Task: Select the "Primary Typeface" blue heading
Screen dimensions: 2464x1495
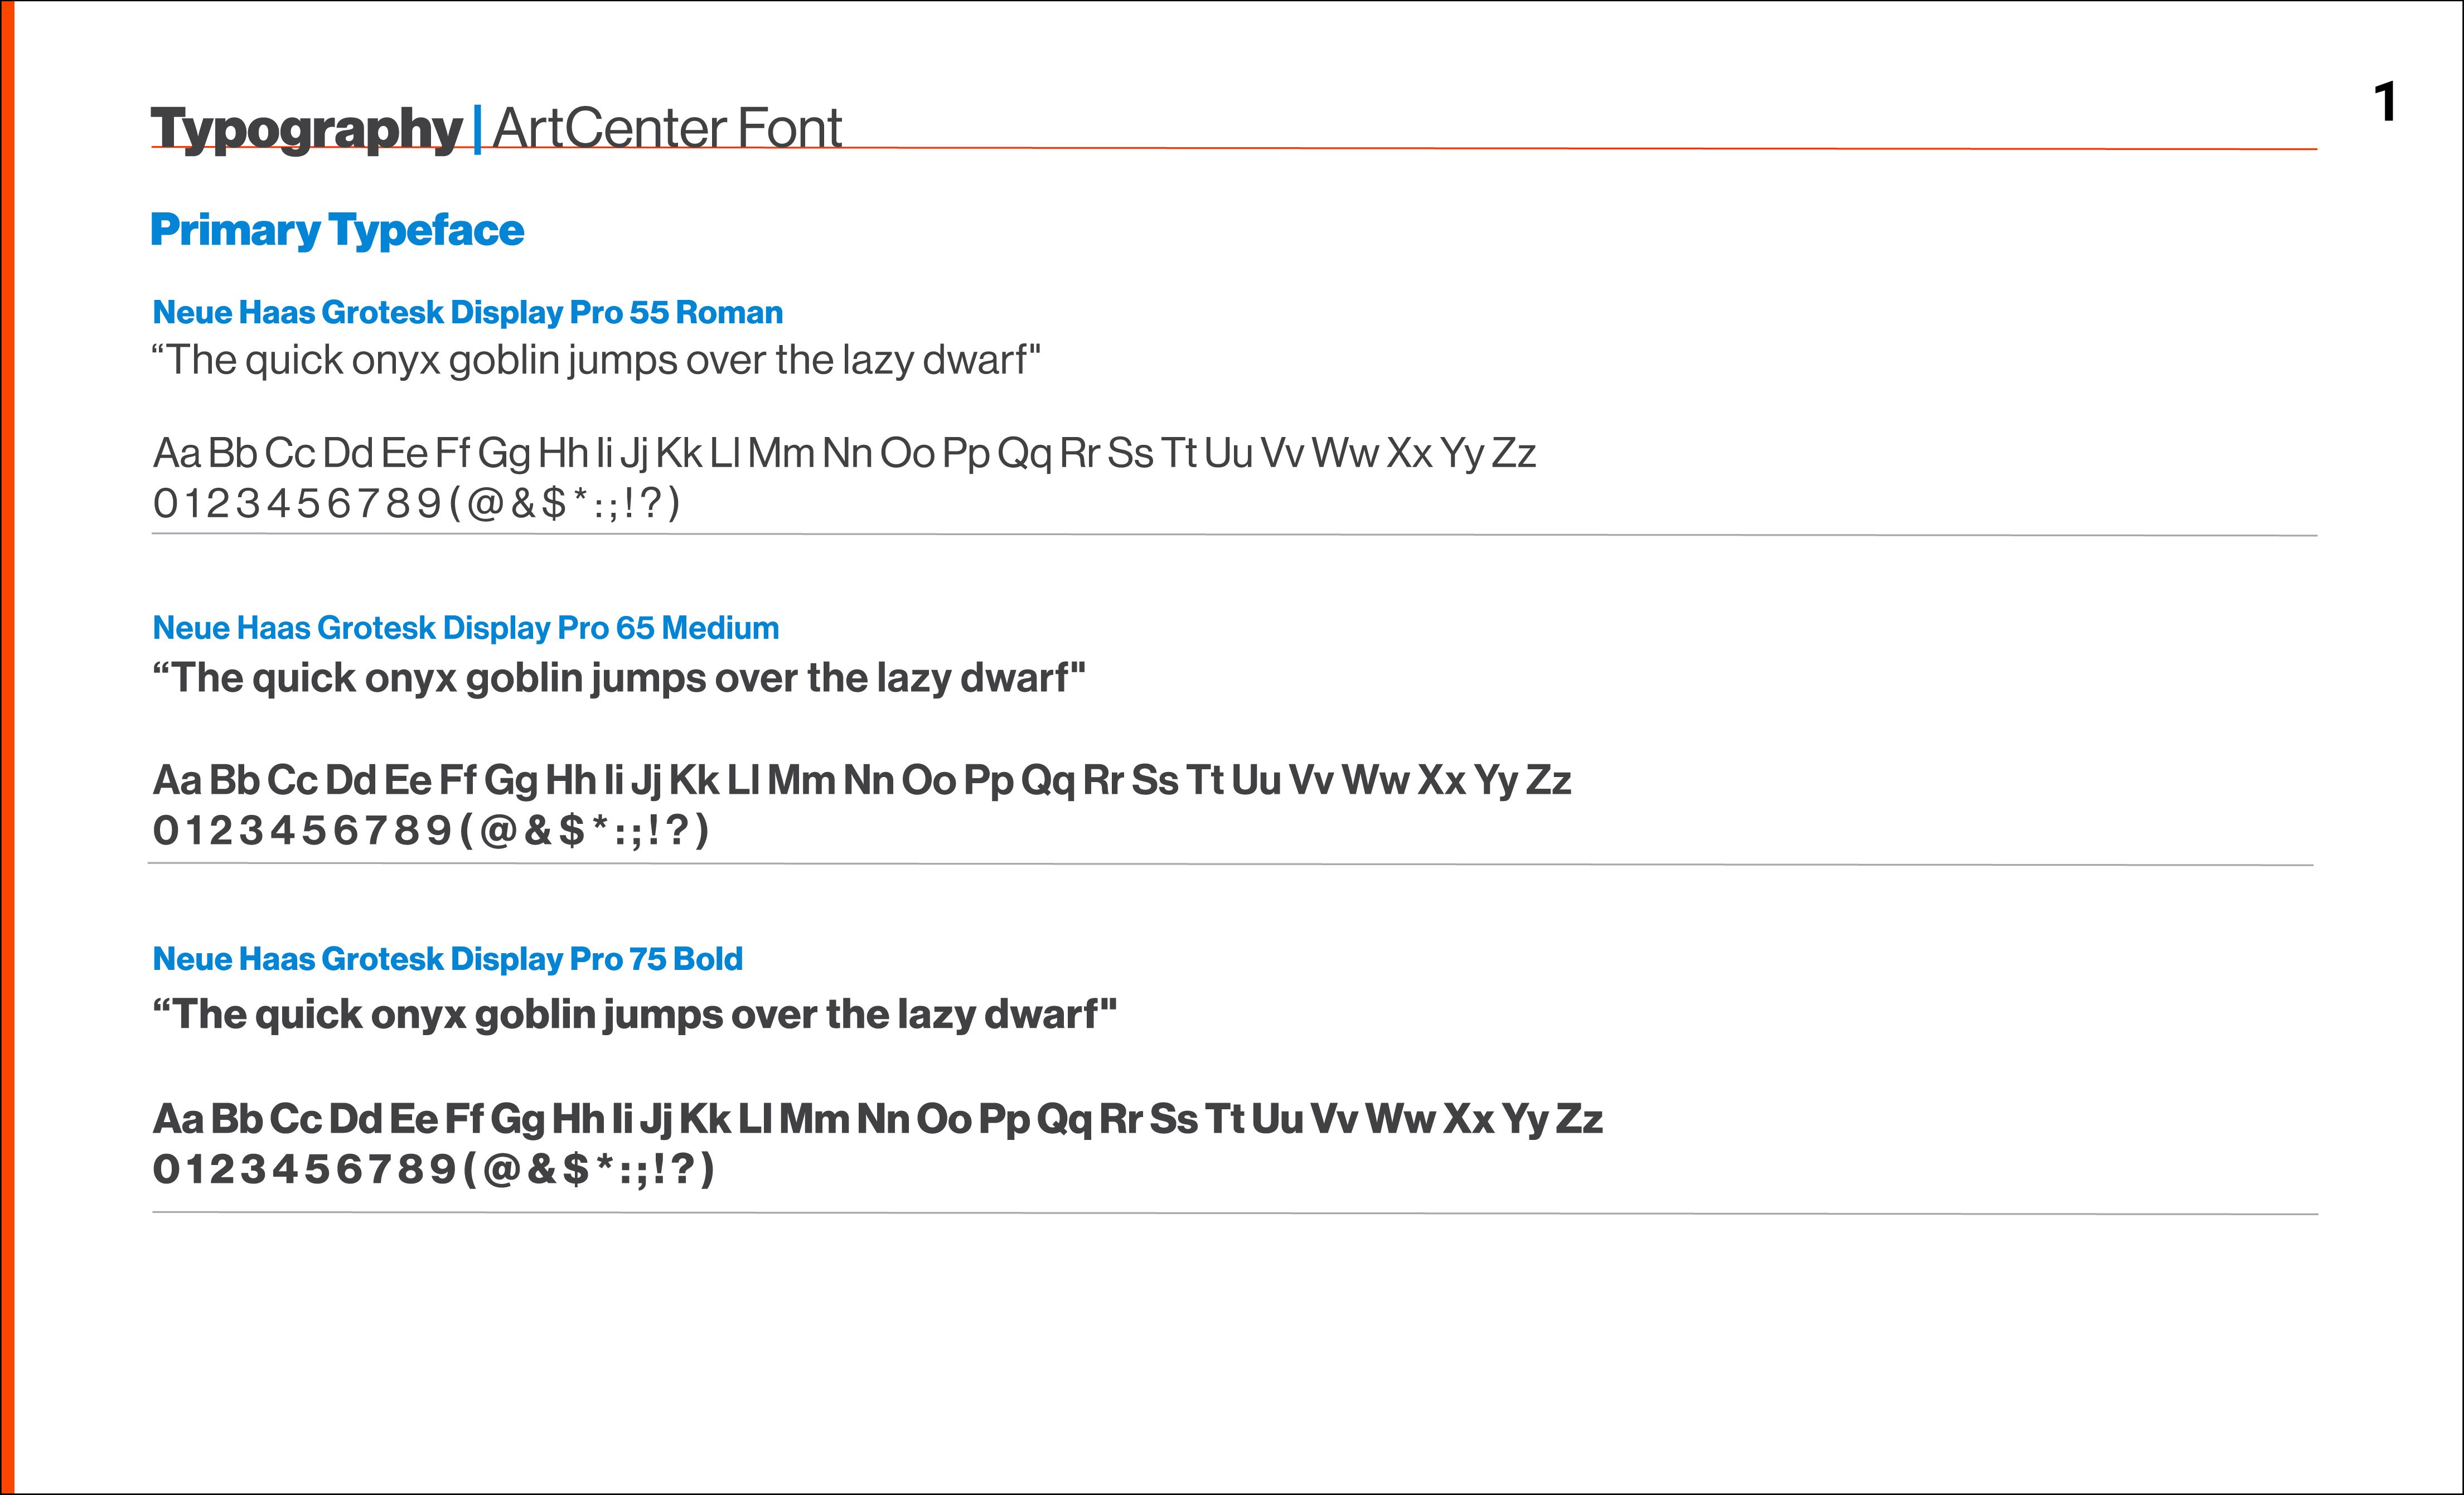Action: (337, 230)
